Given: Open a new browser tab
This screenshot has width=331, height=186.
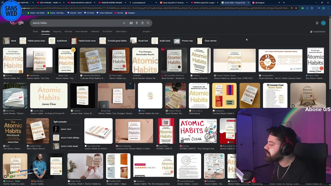Looking at the screenshot, I should tap(284, 3).
